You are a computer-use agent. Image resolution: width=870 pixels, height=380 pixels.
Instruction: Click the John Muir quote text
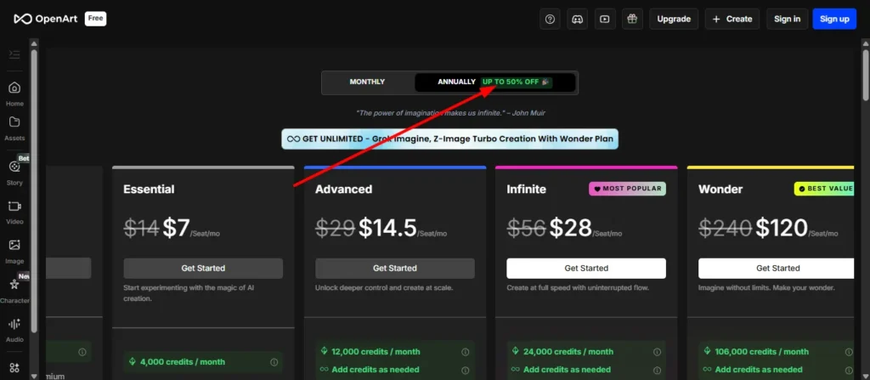pyautogui.click(x=450, y=113)
